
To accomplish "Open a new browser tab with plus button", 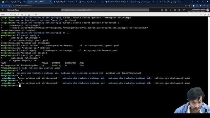I will point(183,2).
